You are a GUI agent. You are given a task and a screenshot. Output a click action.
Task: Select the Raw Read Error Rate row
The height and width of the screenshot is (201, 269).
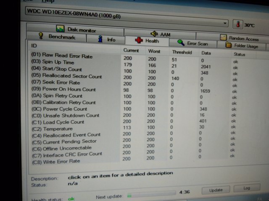coord(67,56)
